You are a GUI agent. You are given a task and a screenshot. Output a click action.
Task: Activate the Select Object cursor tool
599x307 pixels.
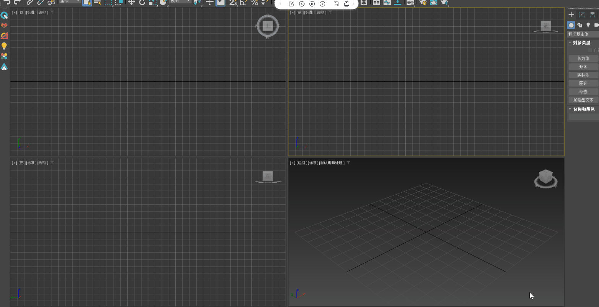tap(87, 2)
